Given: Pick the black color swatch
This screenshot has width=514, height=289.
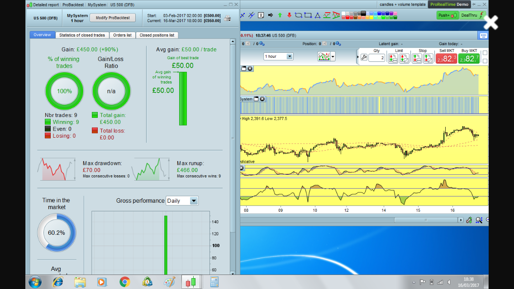Looking at the screenshot, I should (363, 14).
